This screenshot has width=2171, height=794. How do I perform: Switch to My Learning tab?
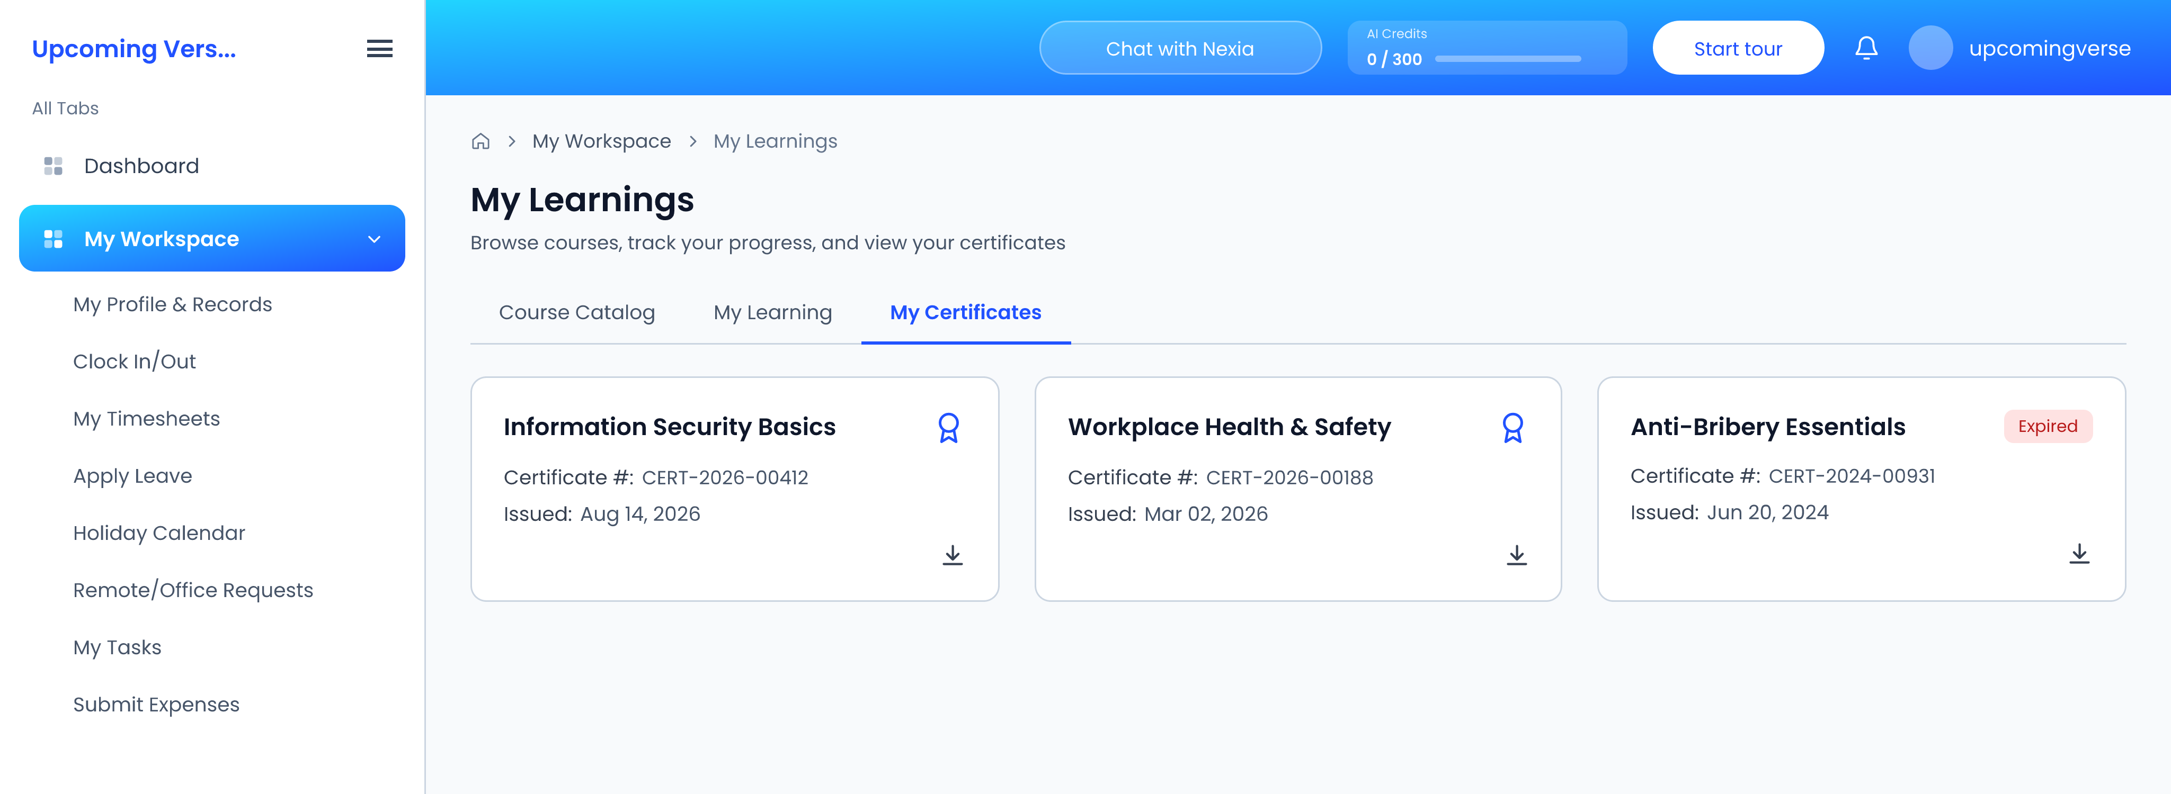coord(772,312)
